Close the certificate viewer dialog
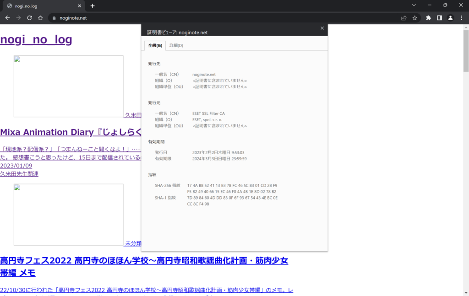 321,28
